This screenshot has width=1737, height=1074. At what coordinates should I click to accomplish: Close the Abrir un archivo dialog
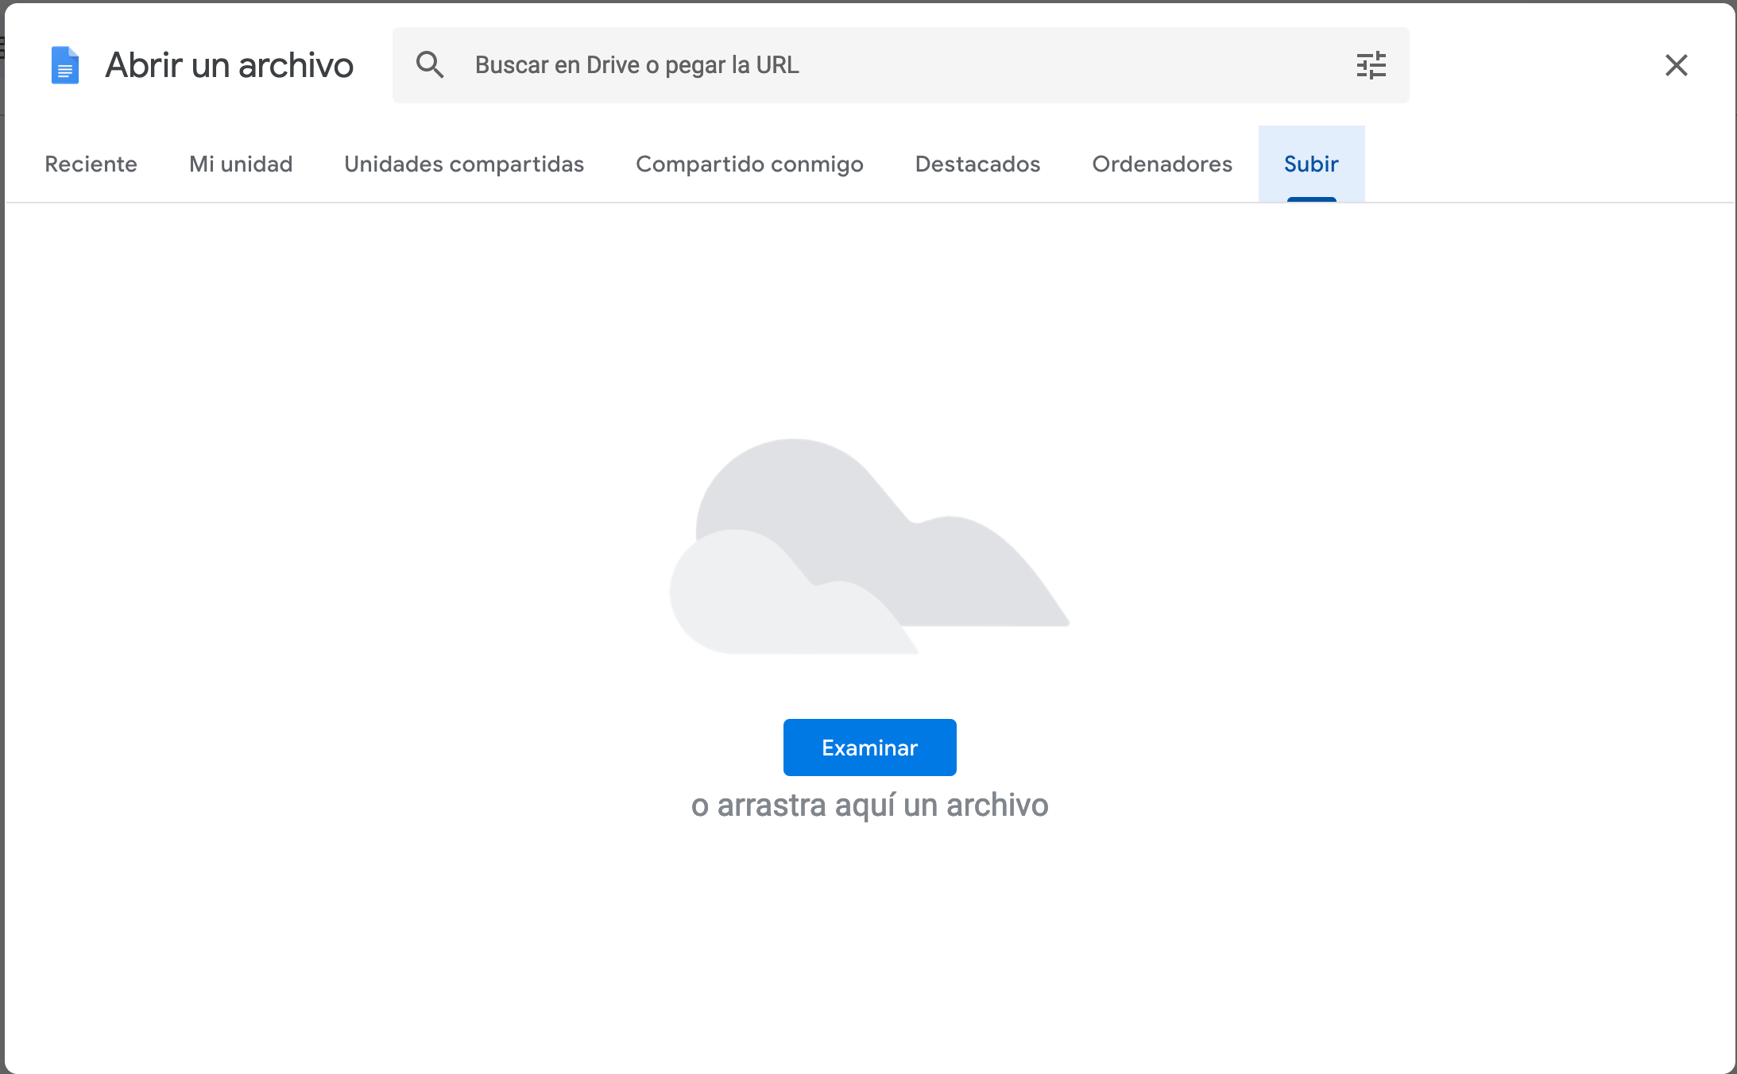click(x=1677, y=65)
